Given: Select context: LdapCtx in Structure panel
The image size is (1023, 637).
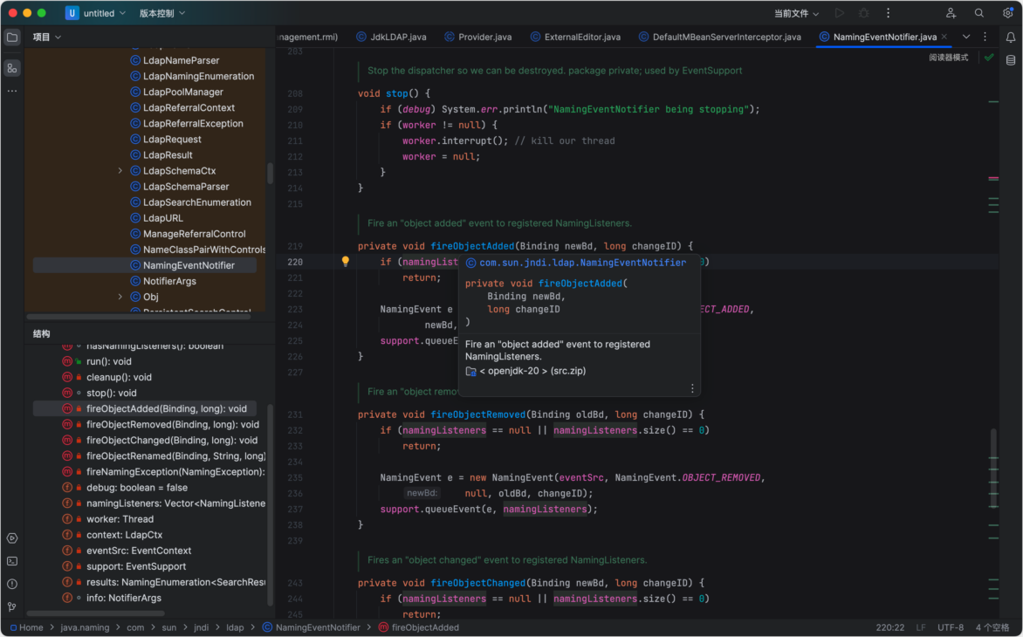Looking at the screenshot, I should (x=124, y=535).
